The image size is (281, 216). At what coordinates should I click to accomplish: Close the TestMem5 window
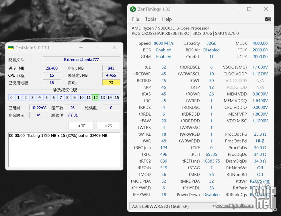click(115, 48)
